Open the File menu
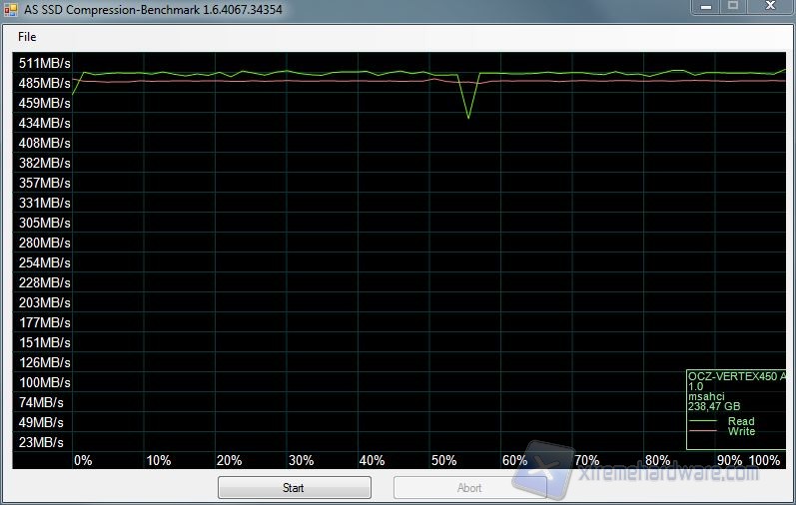Screen dimensions: 796x505 pyautogui.click(x=27, y=37)
